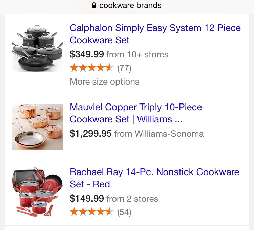Open the 77 reviews count for Calphalon
The image size is (254, 230).
point(124,68)
